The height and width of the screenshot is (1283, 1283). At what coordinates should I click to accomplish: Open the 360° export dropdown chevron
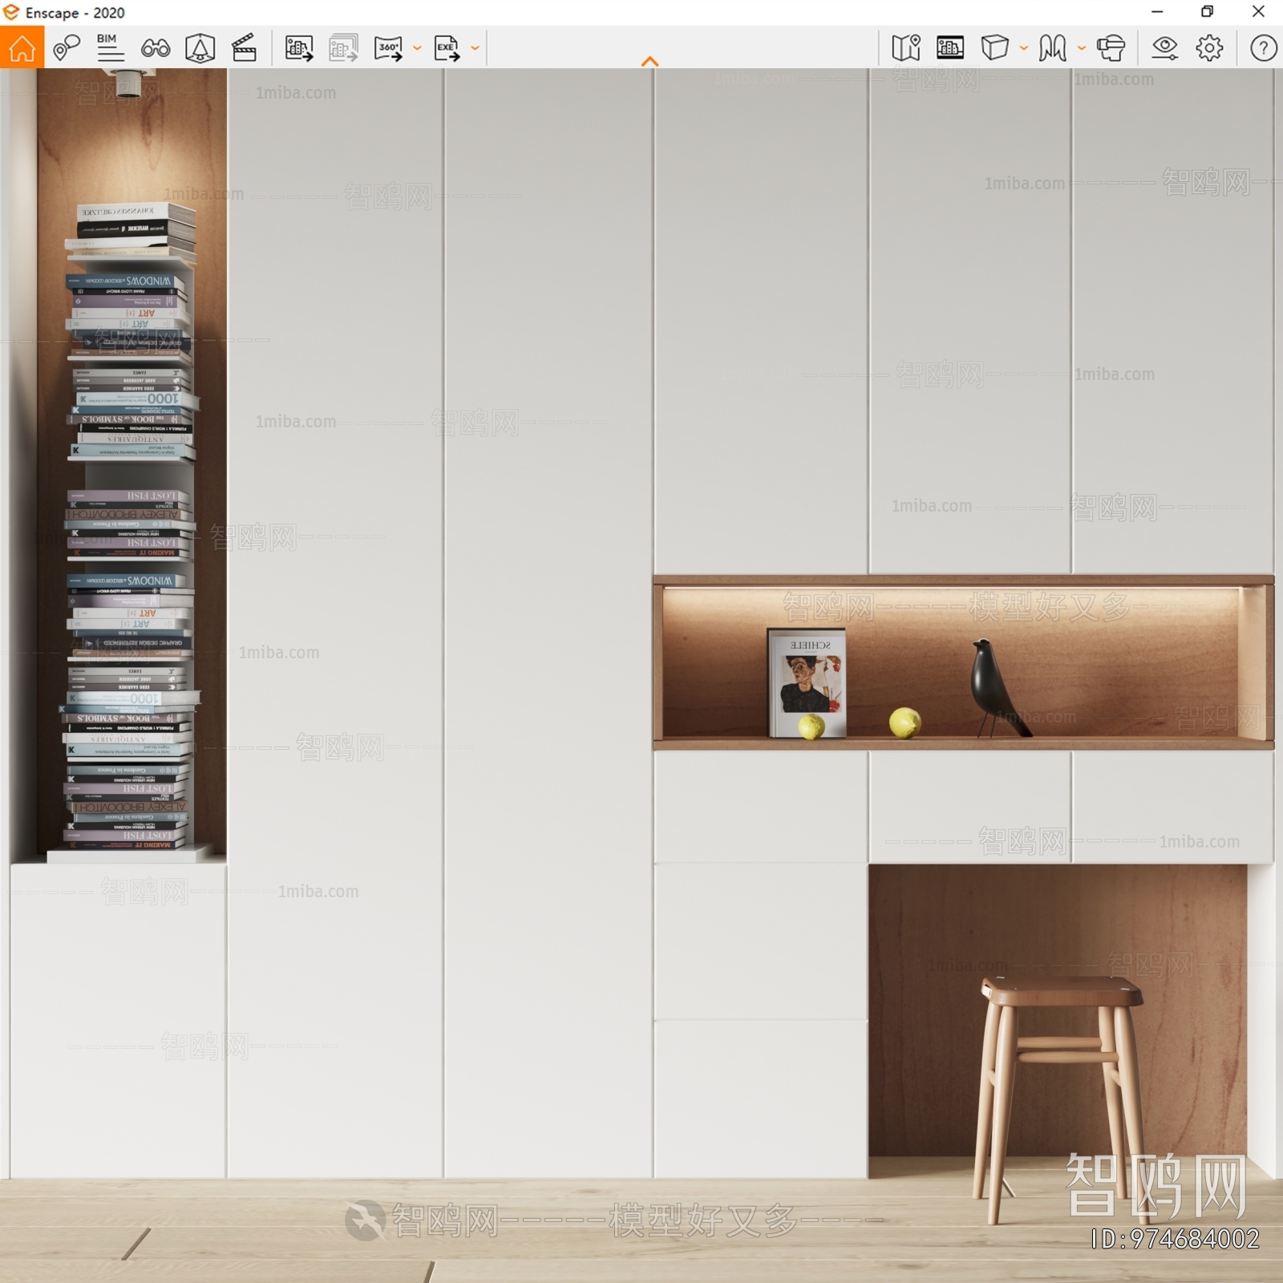416,48
